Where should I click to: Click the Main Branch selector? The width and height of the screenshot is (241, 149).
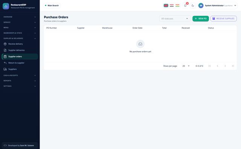[x=52, y=6]
